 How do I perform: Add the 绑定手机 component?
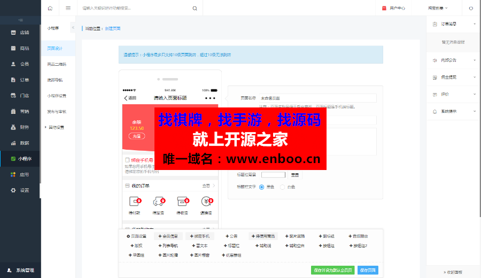tap(200, 236)
